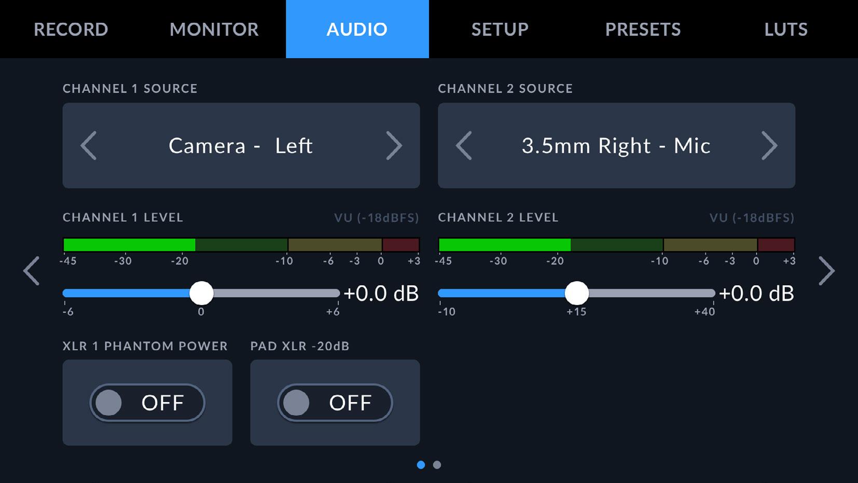Open the LUTS tab
This screenshot has height=483, width=858.
(x=786, y=29)
